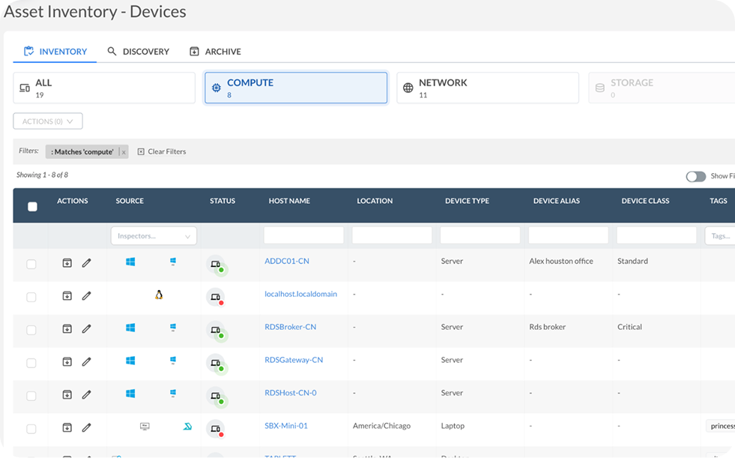Remove the 'Matches compute' filter chip

(124, 152)
